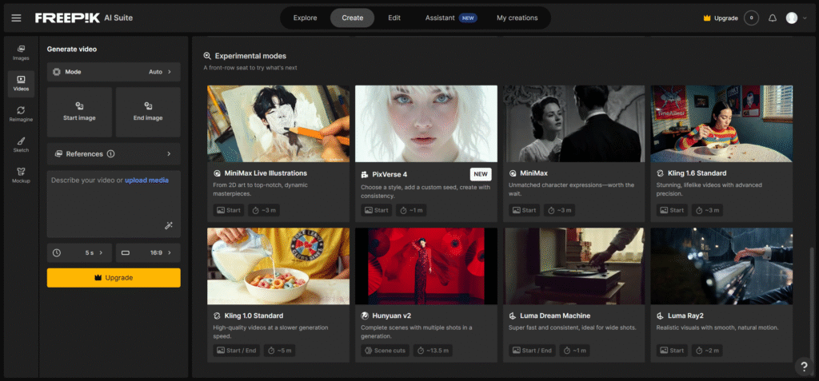Click the Start image upload box
Viewport: 819px width, 381px height.
tap(79, 112)
